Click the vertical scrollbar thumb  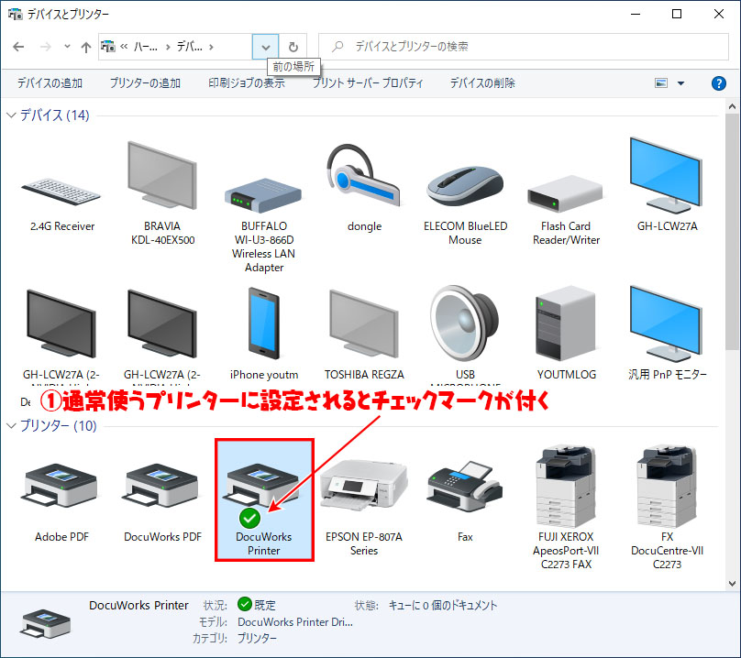pyautogui.click(x=732, y=232)
